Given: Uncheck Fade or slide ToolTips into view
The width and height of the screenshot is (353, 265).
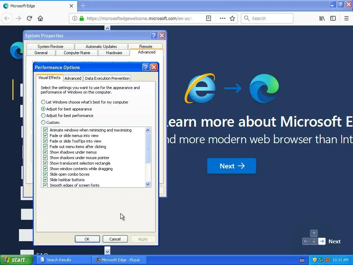Looking at the screenshot, I should coord(45,141).
